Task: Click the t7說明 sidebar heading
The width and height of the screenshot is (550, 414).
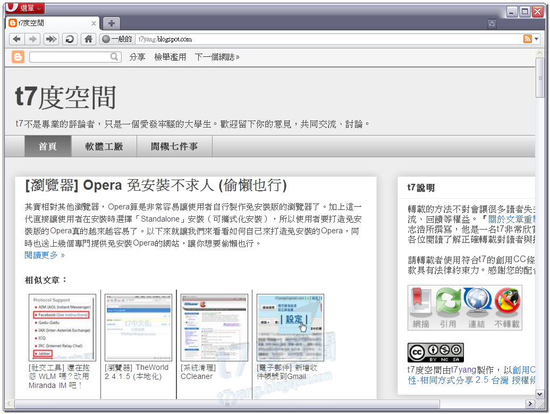Action: coord(421,188)
